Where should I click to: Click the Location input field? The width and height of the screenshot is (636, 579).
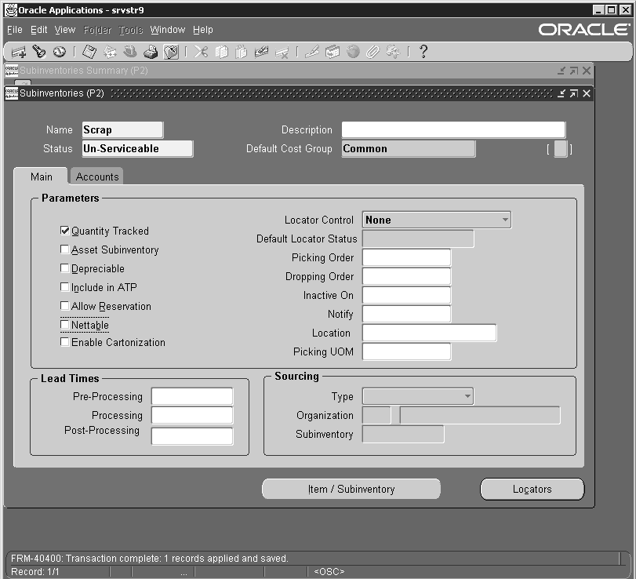point(429,333)
